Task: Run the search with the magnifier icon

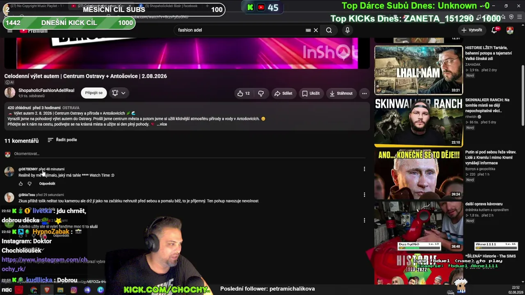Action: [329, 30]
